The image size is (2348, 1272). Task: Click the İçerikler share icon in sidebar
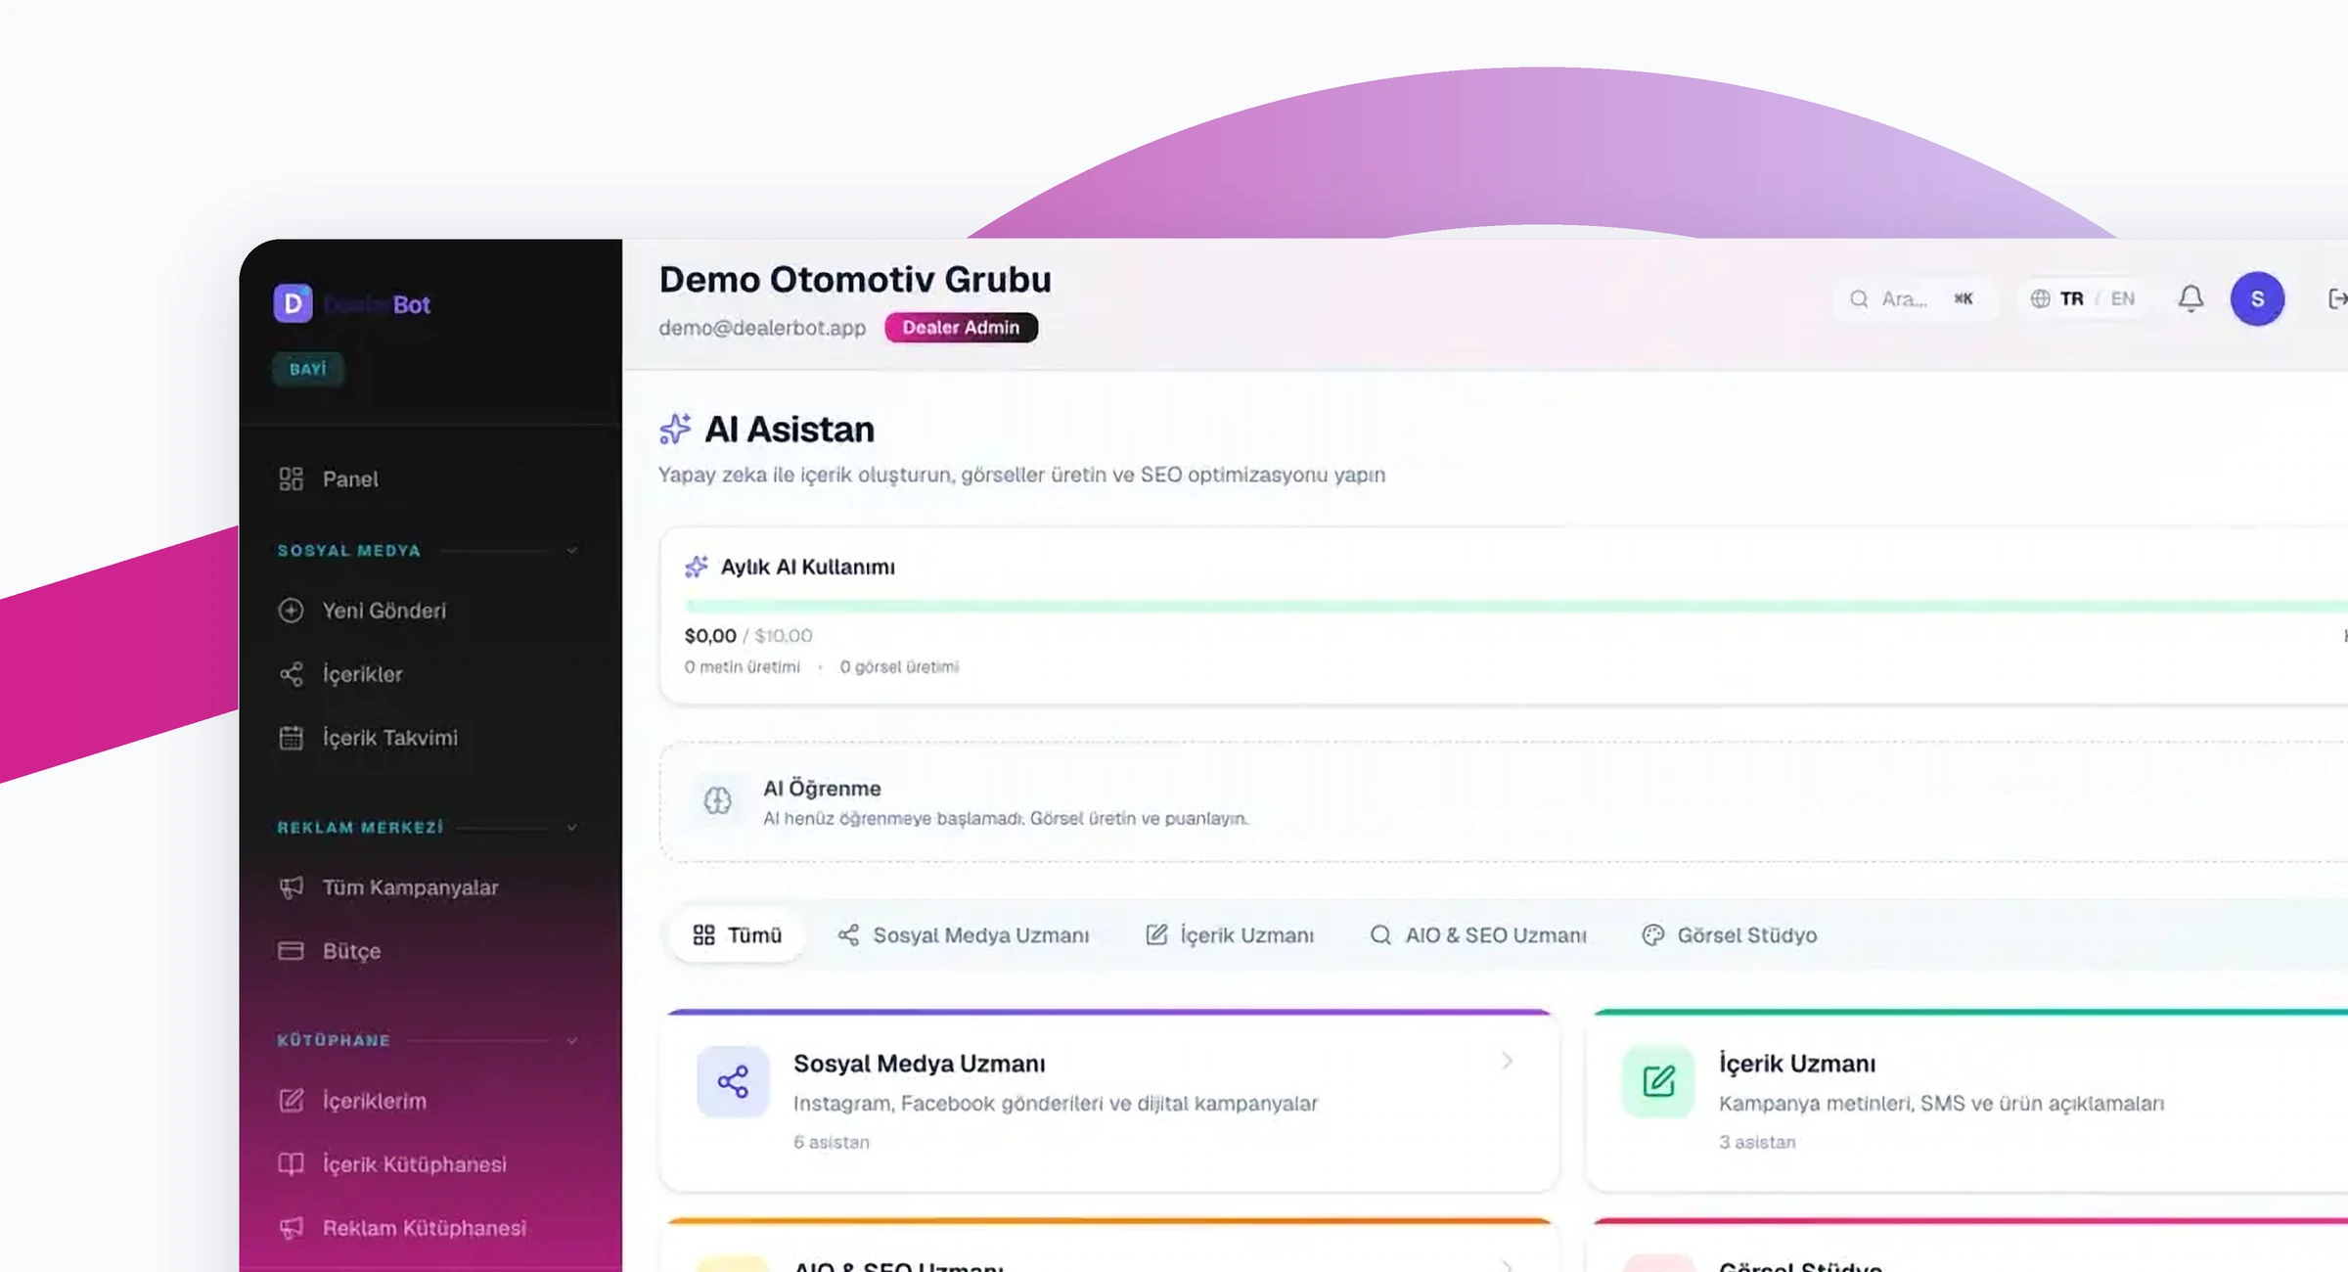(291, 674)
